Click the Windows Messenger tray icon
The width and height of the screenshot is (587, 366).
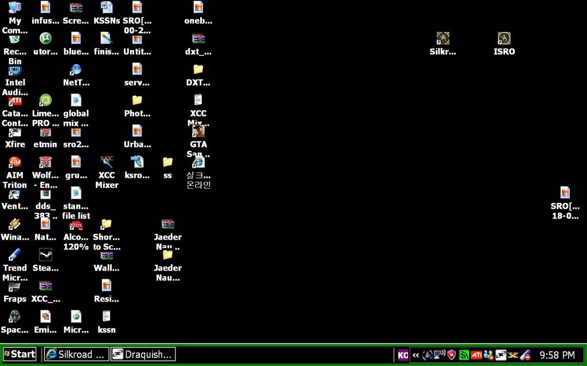pyautogui.click(x=488, y=355)
